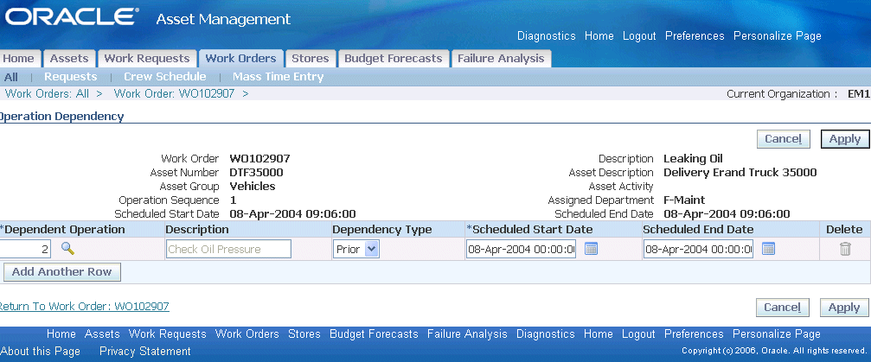The height and width of the screenshot is (362, 871).
Task: Add Another Row to dependencies
Action: point(61,272)
